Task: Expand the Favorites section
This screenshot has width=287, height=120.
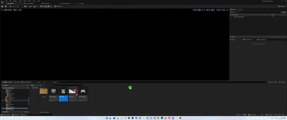Action: point(2,85)
